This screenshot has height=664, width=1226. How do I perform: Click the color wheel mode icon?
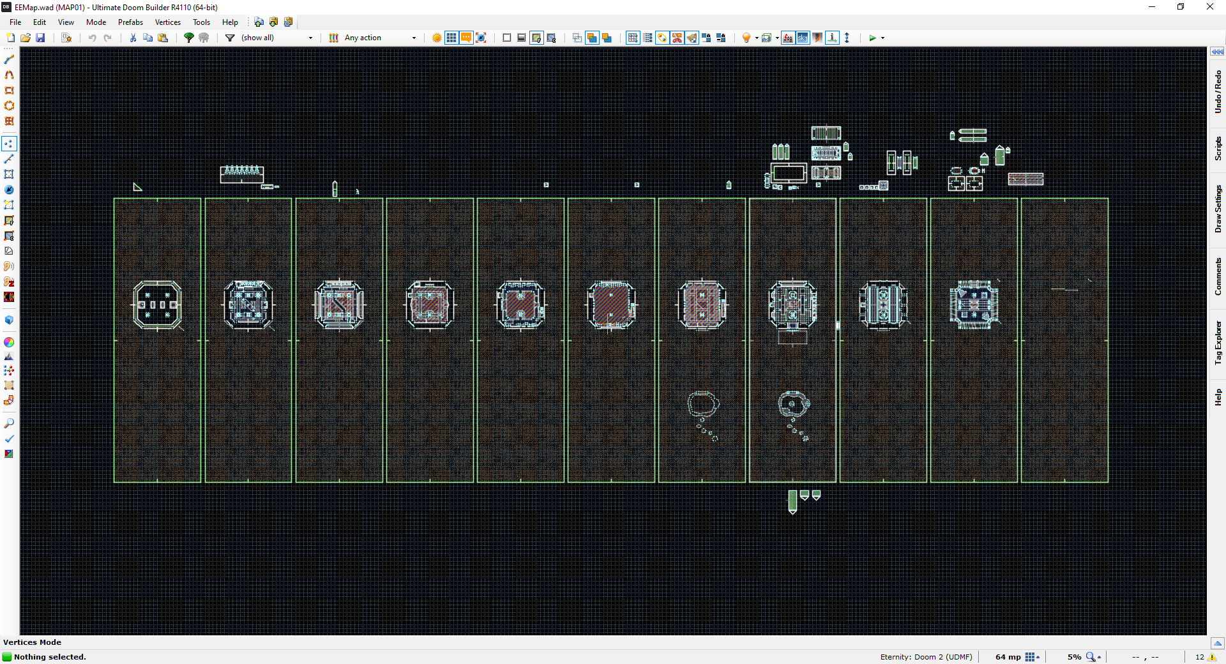pyautogui.click(x=9, y=342)
